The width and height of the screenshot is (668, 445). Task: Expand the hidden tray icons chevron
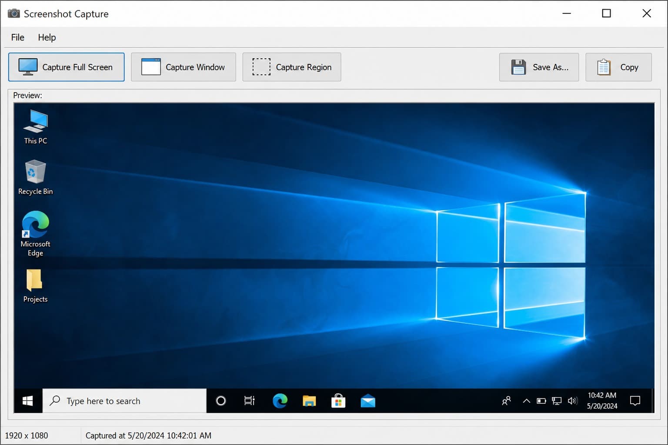527,401
